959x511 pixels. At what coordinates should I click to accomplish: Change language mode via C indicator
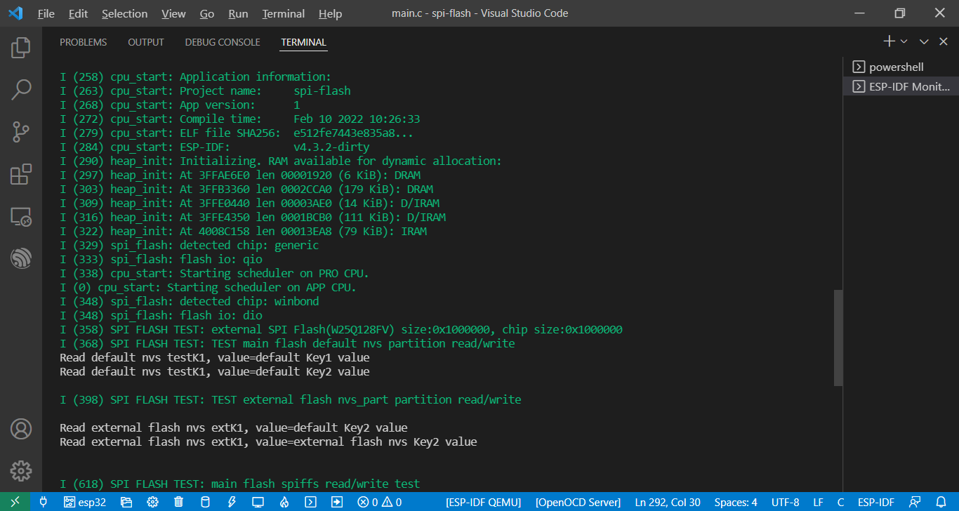[840, 502]
